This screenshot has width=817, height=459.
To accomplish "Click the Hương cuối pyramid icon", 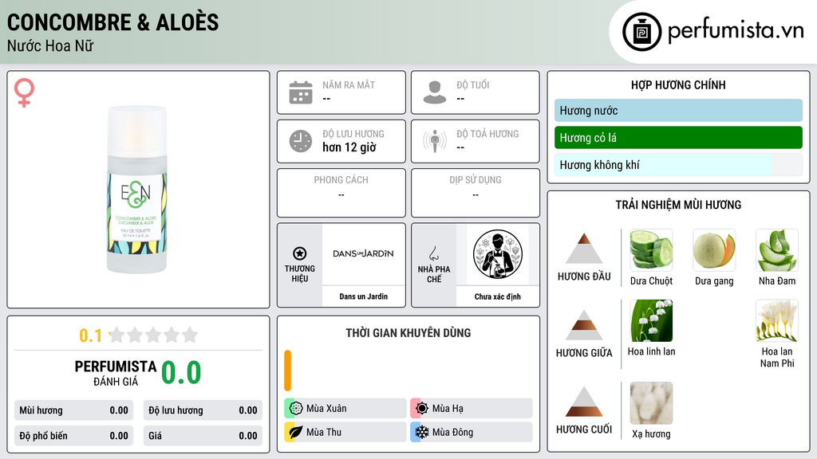I will point(584,402).
